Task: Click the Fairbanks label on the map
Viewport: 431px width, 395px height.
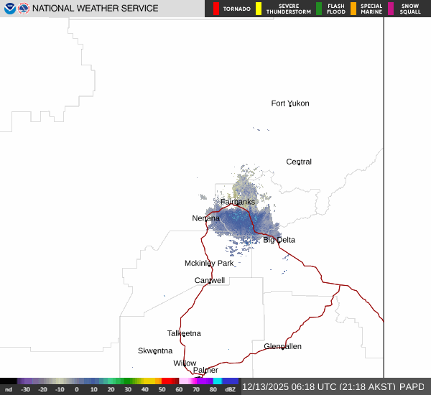Action: tap(238, 202)
